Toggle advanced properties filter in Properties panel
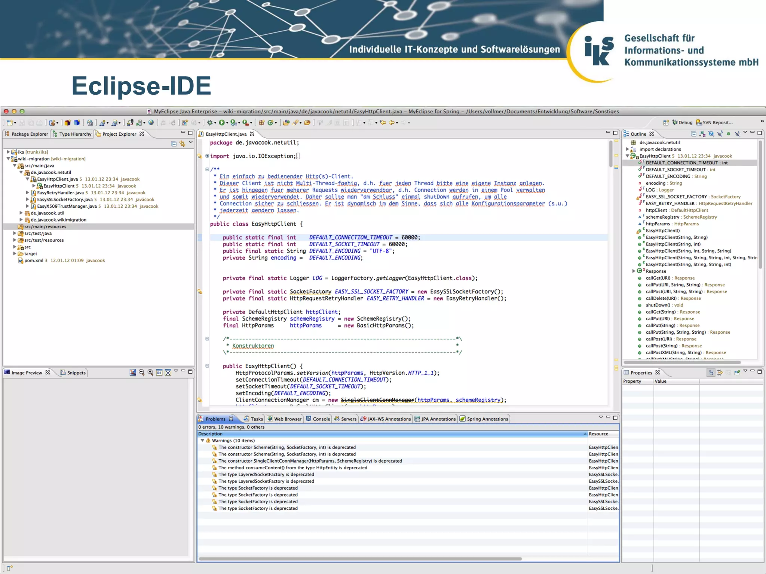The height and width of the screenshot is (574, 766). (x=720, y=373)
